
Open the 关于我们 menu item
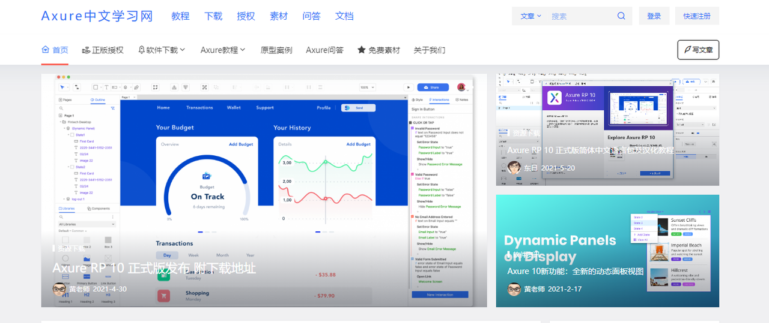(x=430, y=50)
